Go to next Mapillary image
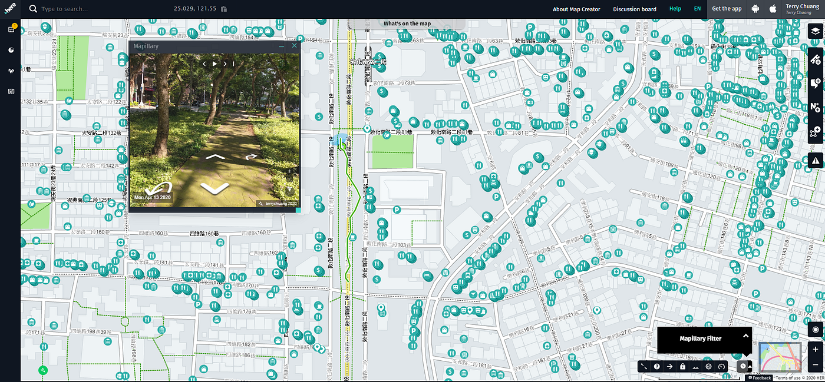 tap(225, 64)
